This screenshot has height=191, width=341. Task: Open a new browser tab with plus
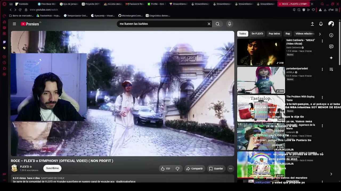[x=312, y=4]
